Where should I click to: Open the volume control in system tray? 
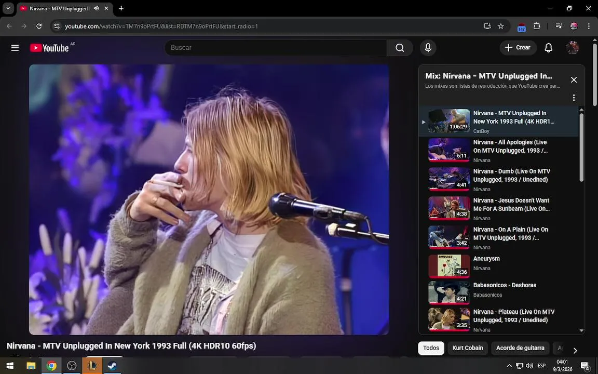coord(529,366)
